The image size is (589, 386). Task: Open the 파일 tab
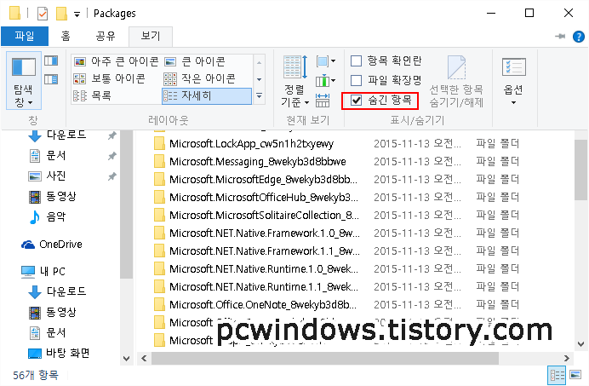pyautogui.click(x=25, y=36)
